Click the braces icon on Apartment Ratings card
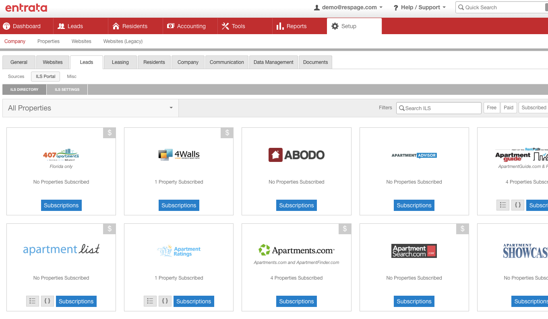Viewport: 548px width, 319px height. pyautogui.click(x=165, y=301)
